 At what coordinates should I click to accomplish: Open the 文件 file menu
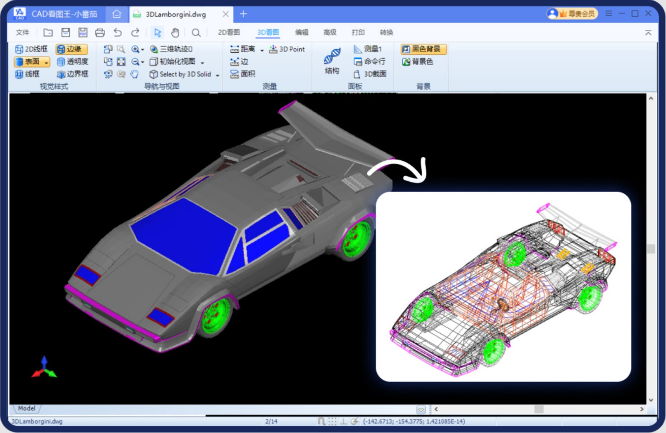[x=23, y=33]
